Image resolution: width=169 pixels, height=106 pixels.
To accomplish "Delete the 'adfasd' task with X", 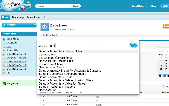I will coord(44,105).
